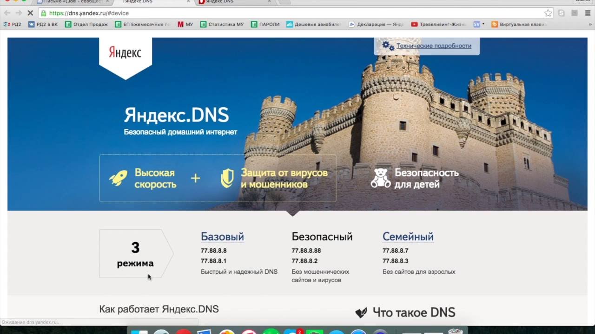Image resolution: width=595 pixels, height=334 pixels.
Task: Open the Виртуальная клавиатура bookmark
Action: click(519, 24)
